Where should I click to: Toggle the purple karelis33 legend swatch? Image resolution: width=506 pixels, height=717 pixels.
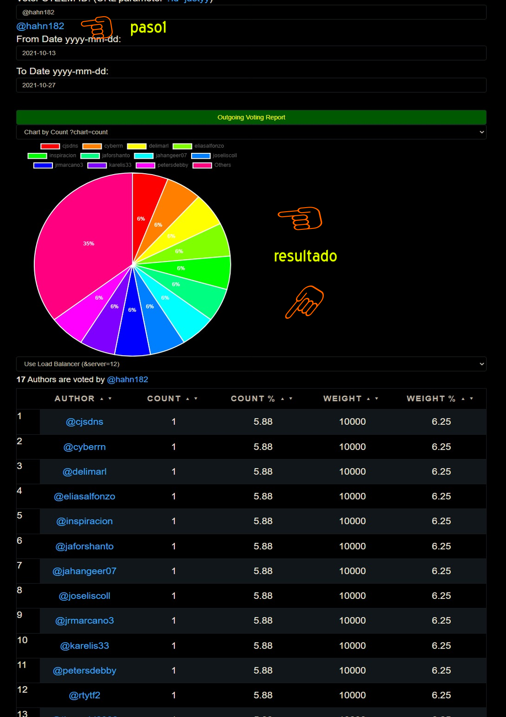(x=97, y=165)
